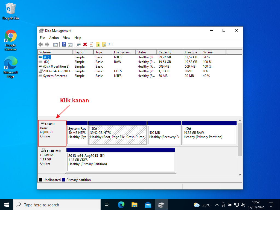Open the Windows Start menu
This screenshot has height=245, width=280.
point(7,205)
